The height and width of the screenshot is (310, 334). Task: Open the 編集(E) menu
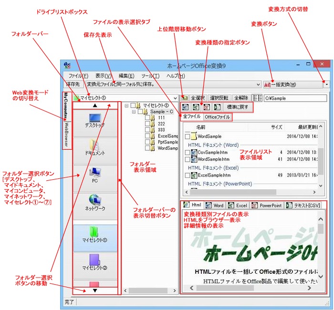[126, 76]
